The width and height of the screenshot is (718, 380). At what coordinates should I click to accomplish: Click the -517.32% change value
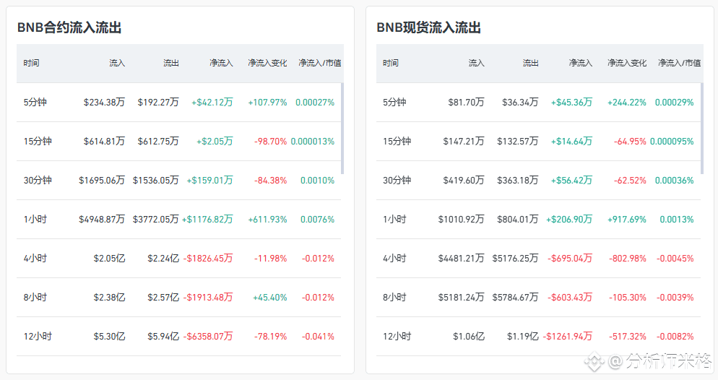(x=628, y=337)
